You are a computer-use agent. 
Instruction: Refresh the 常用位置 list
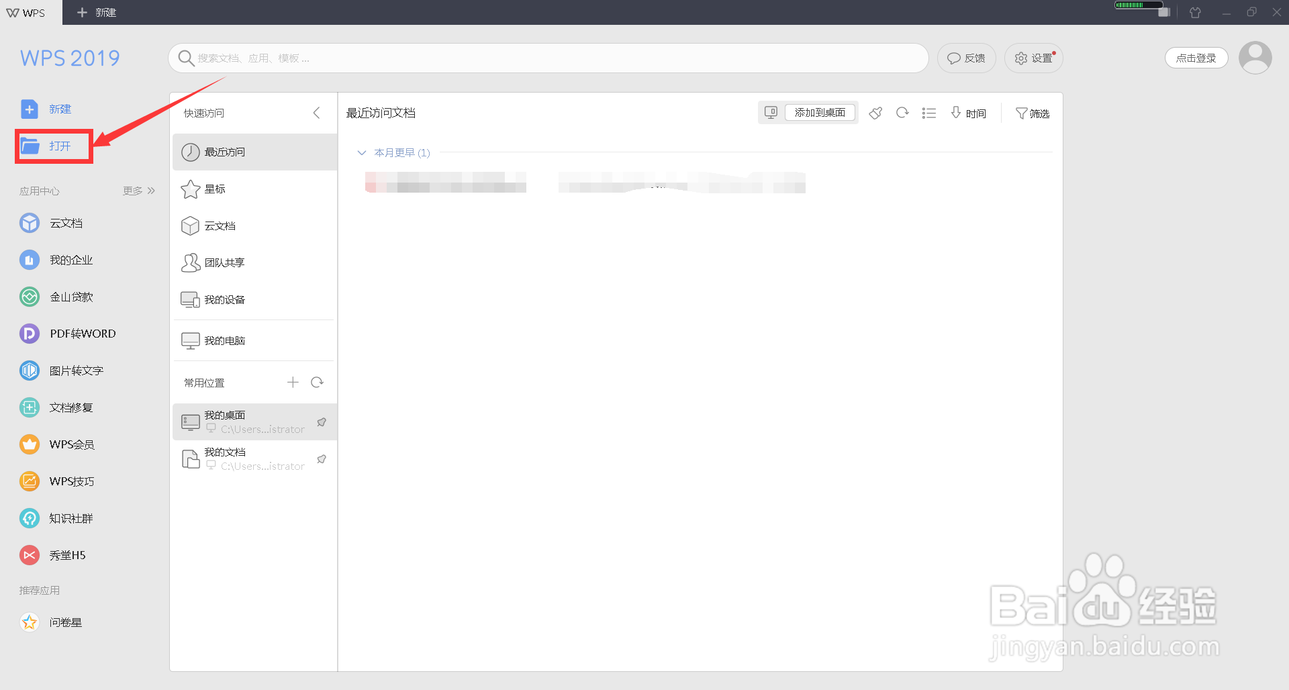point(317,383)
